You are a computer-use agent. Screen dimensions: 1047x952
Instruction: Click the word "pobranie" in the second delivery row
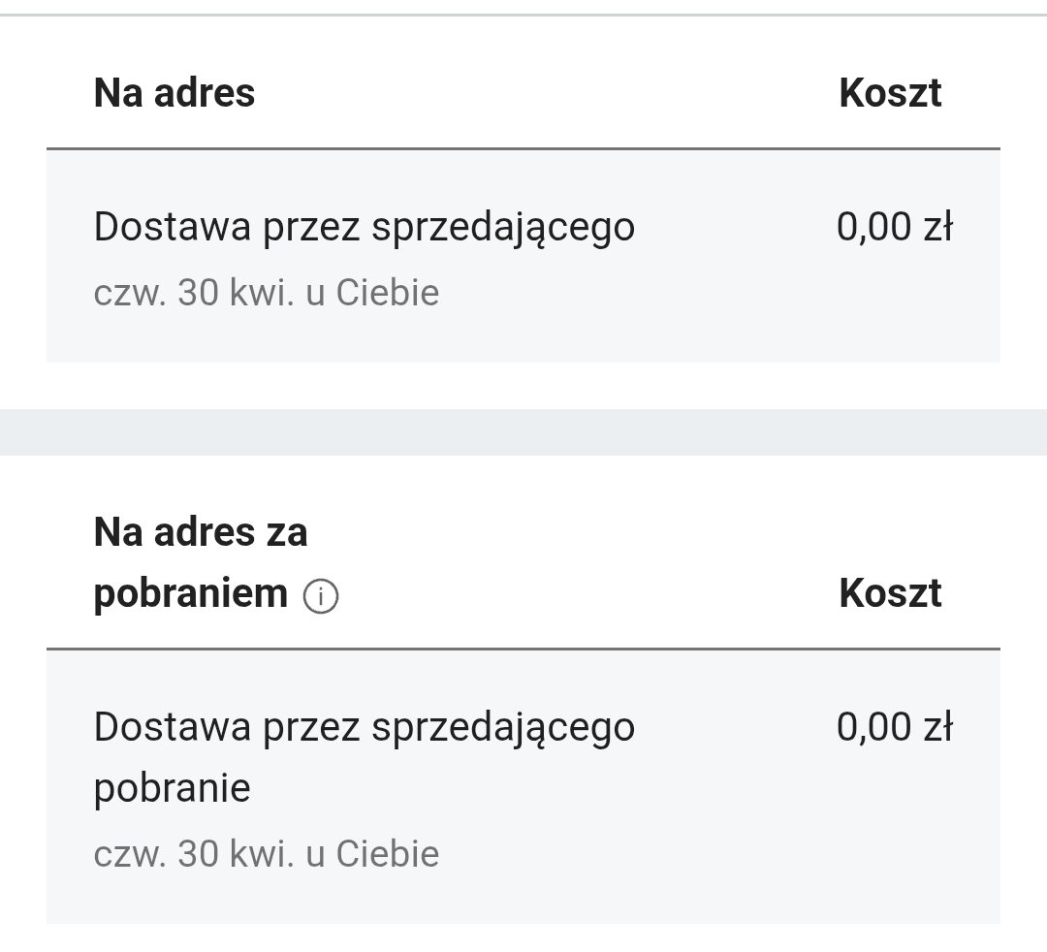click(172, 788)
